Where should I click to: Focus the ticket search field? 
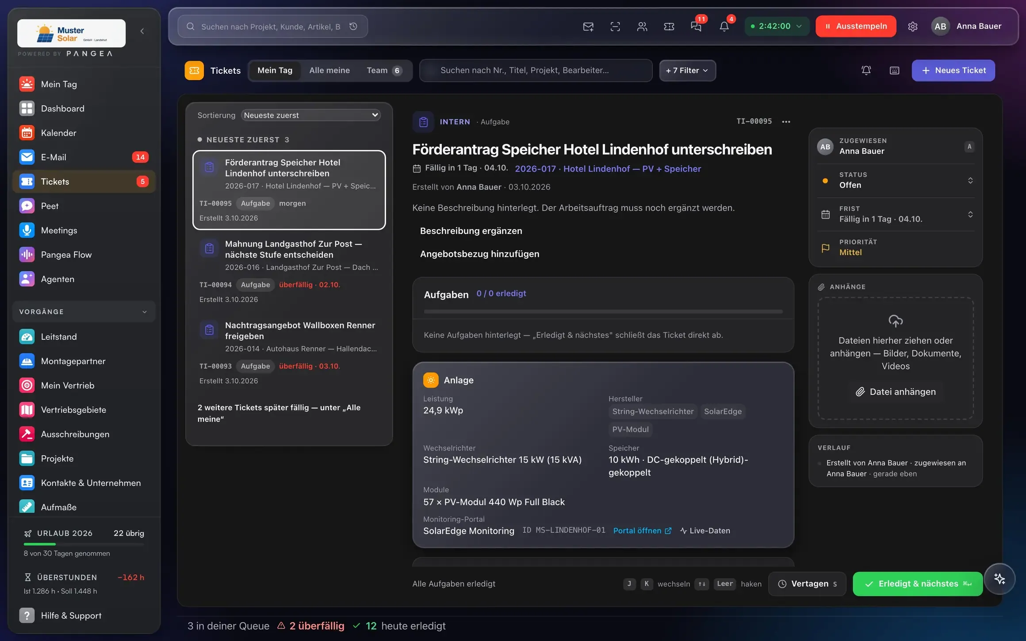click(536, 70)
